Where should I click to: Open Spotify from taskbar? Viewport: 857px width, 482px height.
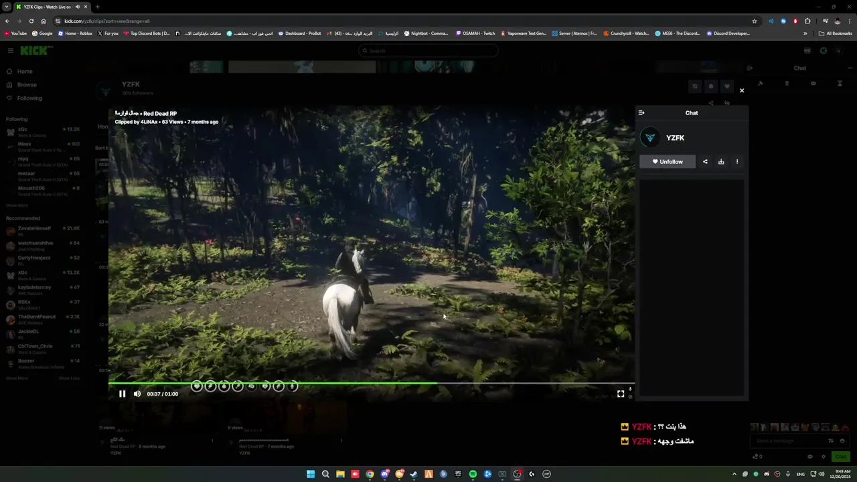coord(473,474)
